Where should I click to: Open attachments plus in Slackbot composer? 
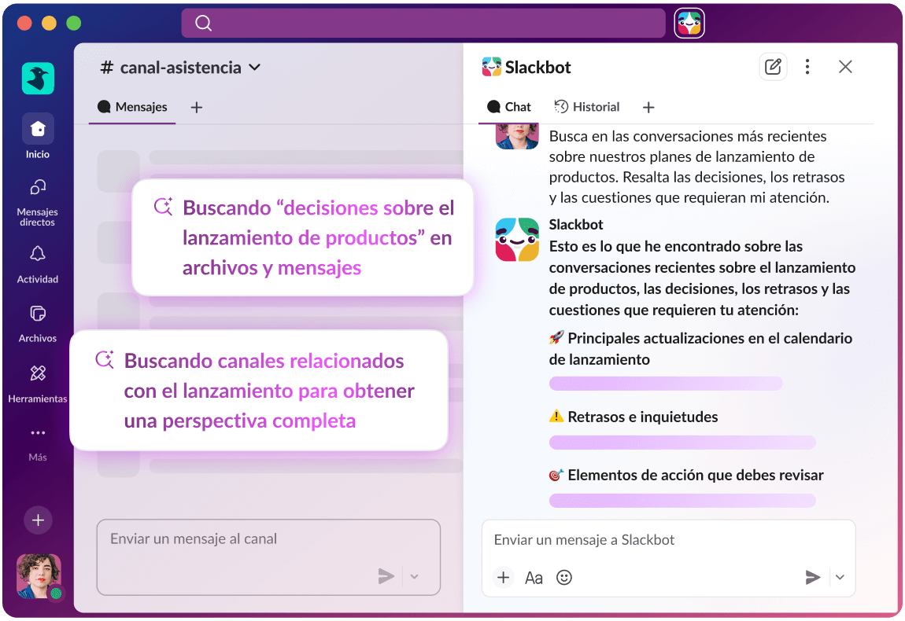pyautogui.click(x=504, y=577)
